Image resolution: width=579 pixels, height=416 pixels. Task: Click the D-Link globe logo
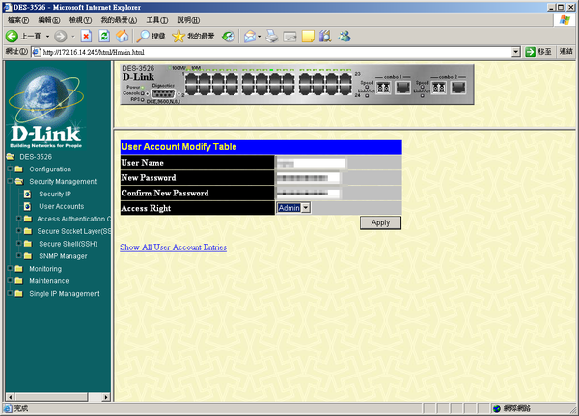click(x=45, y=107)
